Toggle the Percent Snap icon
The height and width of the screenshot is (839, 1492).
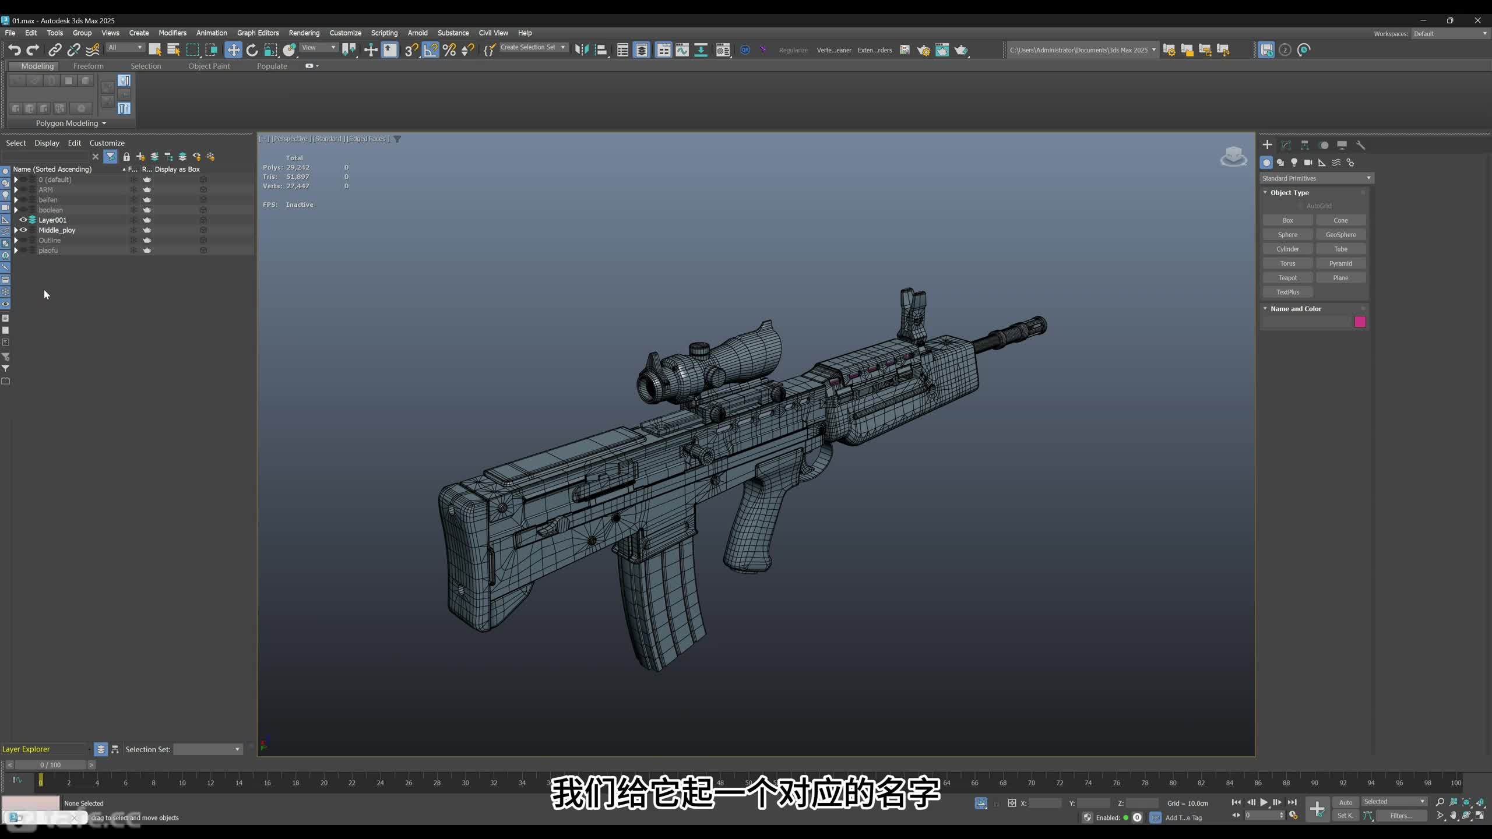[449, 50]
